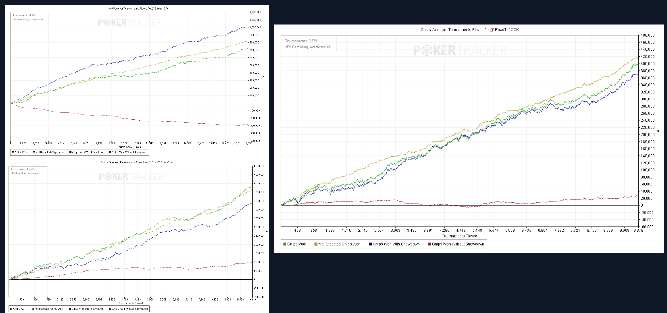667x313 pixels.
Task: Click RoadTo100K chart title text
Action: pyautogui.click(x=469, y=30)
